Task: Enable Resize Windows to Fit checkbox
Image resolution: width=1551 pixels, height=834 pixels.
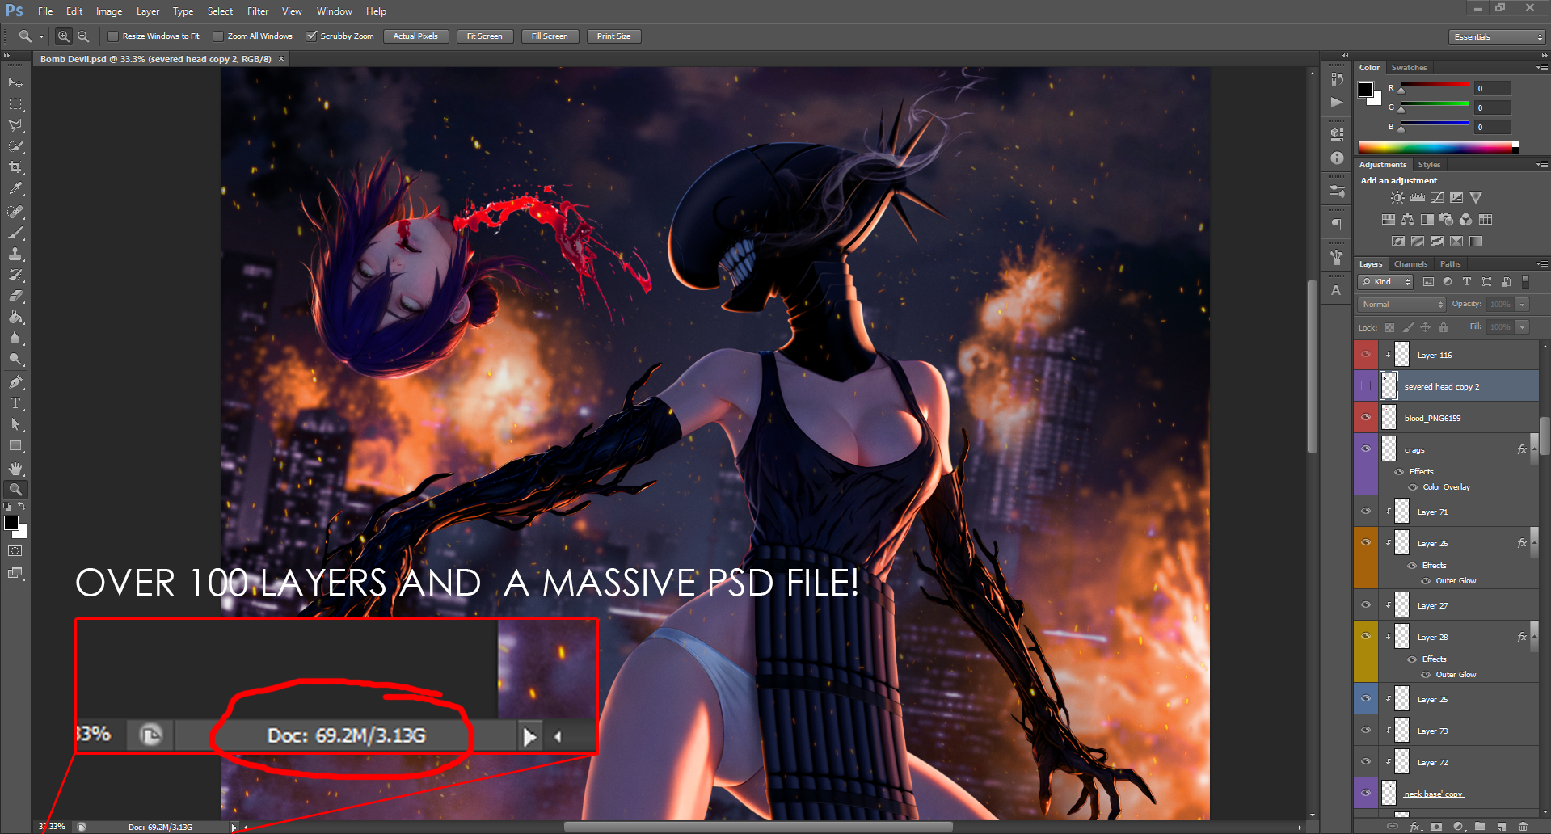Action: pyautogui.click(x=113, y=36)
